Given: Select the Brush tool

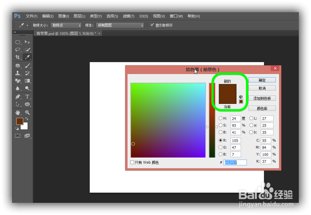Looking at the screenshot, I should coord(27,66).
